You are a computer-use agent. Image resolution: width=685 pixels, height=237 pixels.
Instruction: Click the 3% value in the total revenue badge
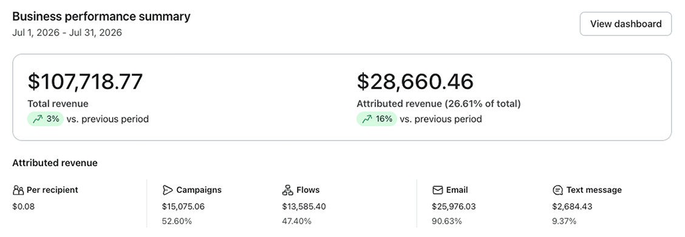coord(52,119)
